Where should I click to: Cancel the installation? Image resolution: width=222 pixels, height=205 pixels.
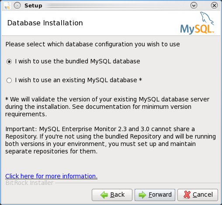click(198, 195)
